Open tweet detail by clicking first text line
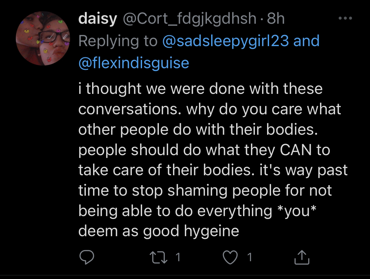370x279 pixels. click(200, 89)
